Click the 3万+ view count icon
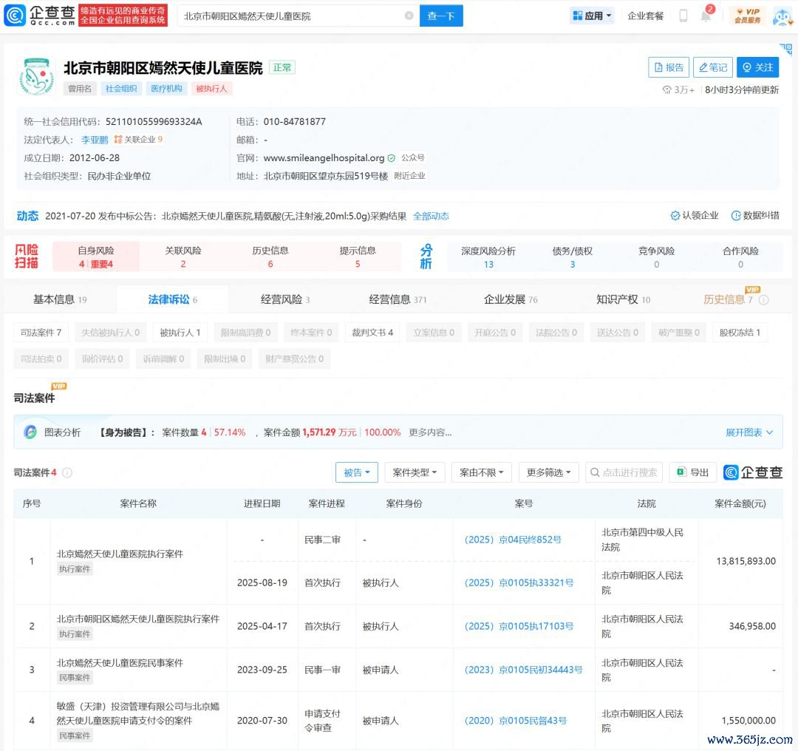The height and width of the screenshot is (751, 798). (666, 90)
